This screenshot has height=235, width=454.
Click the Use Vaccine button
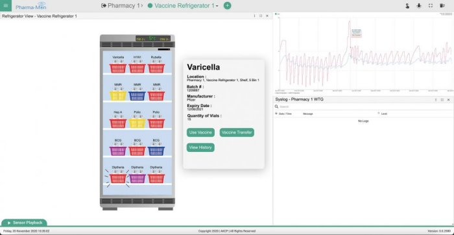pos(200,132)
